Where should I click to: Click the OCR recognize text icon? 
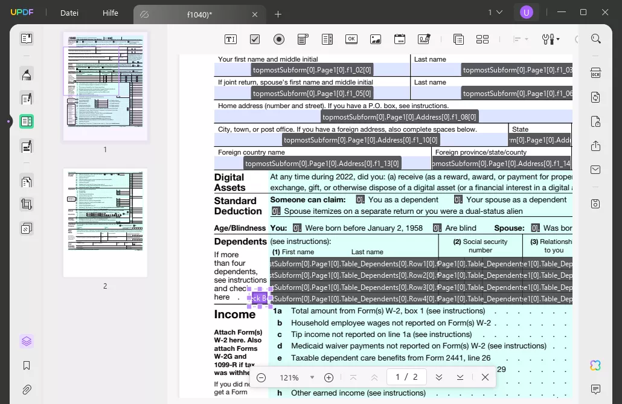pyautogui.click(x=595, y=73)
